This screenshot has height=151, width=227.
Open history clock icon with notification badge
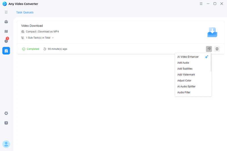[x=6, y=41]
